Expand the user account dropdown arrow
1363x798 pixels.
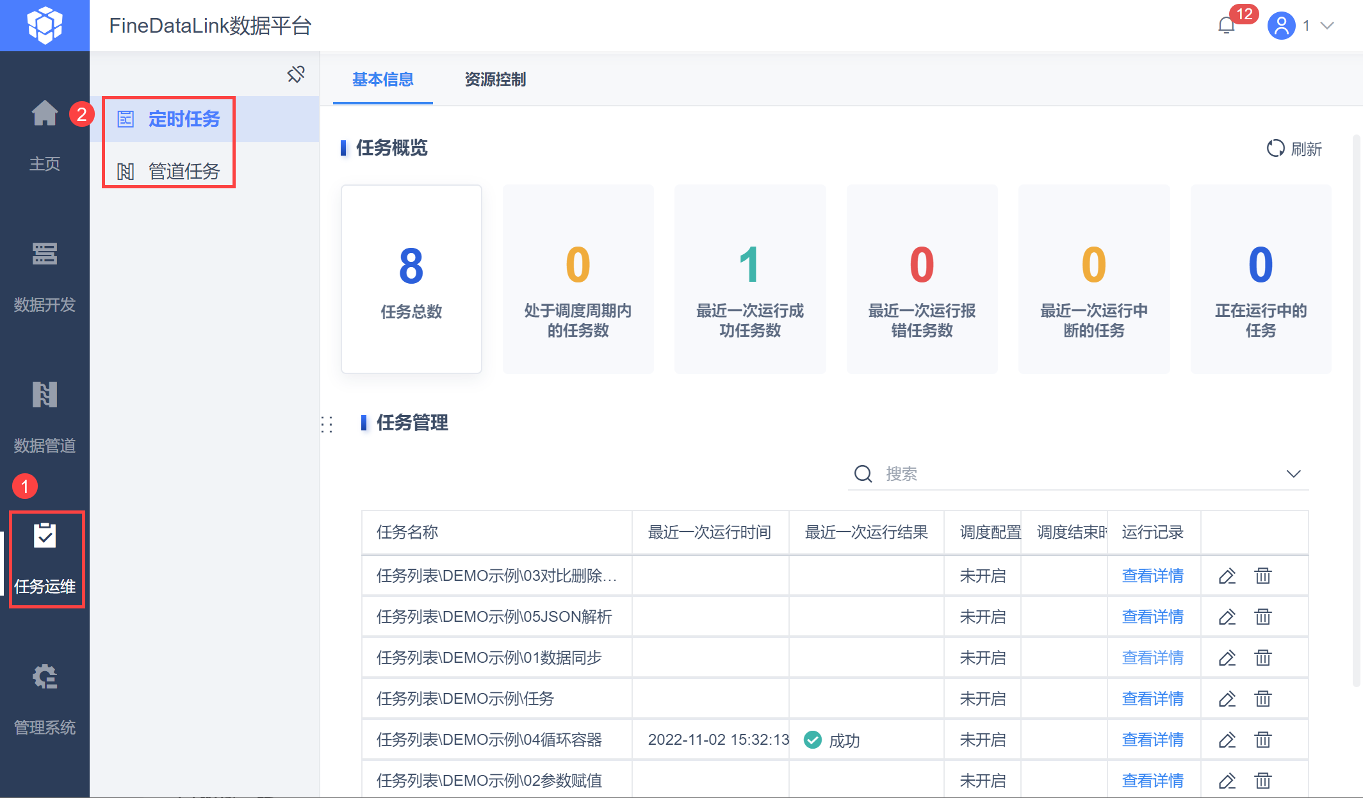[x=1328, y=26]
